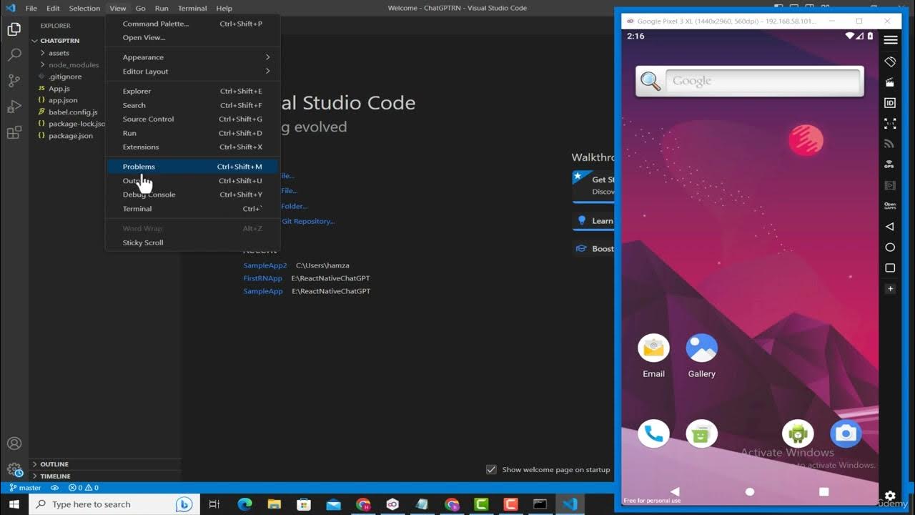This screenshot has width=915, height=515.
Task: Open babel.config.js in the explorer
Action: (x=73, y=112)
